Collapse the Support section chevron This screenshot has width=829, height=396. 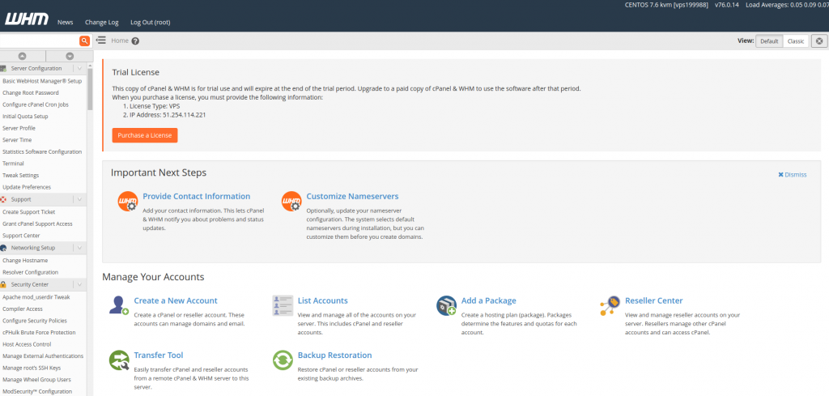[79, 199]
